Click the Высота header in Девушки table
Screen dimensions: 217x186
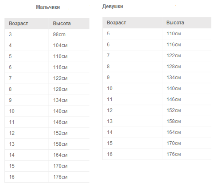pos(175,23)
